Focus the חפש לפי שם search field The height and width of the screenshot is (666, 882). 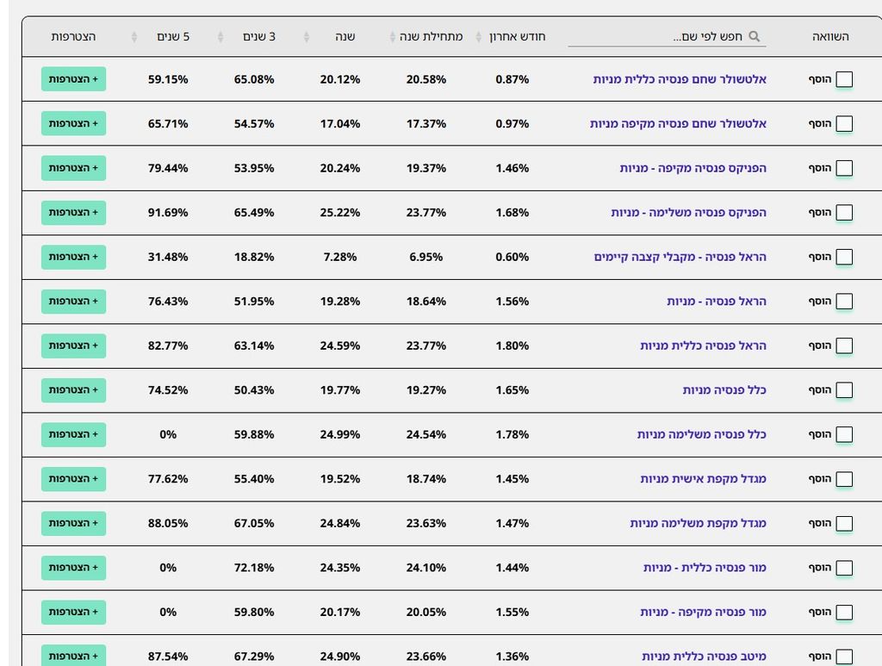coord(668,36)
